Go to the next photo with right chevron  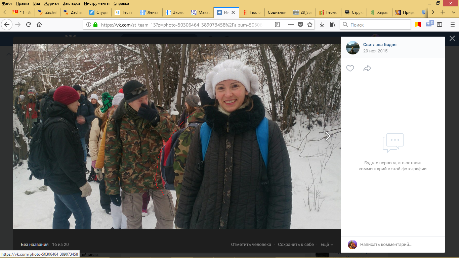328,136
